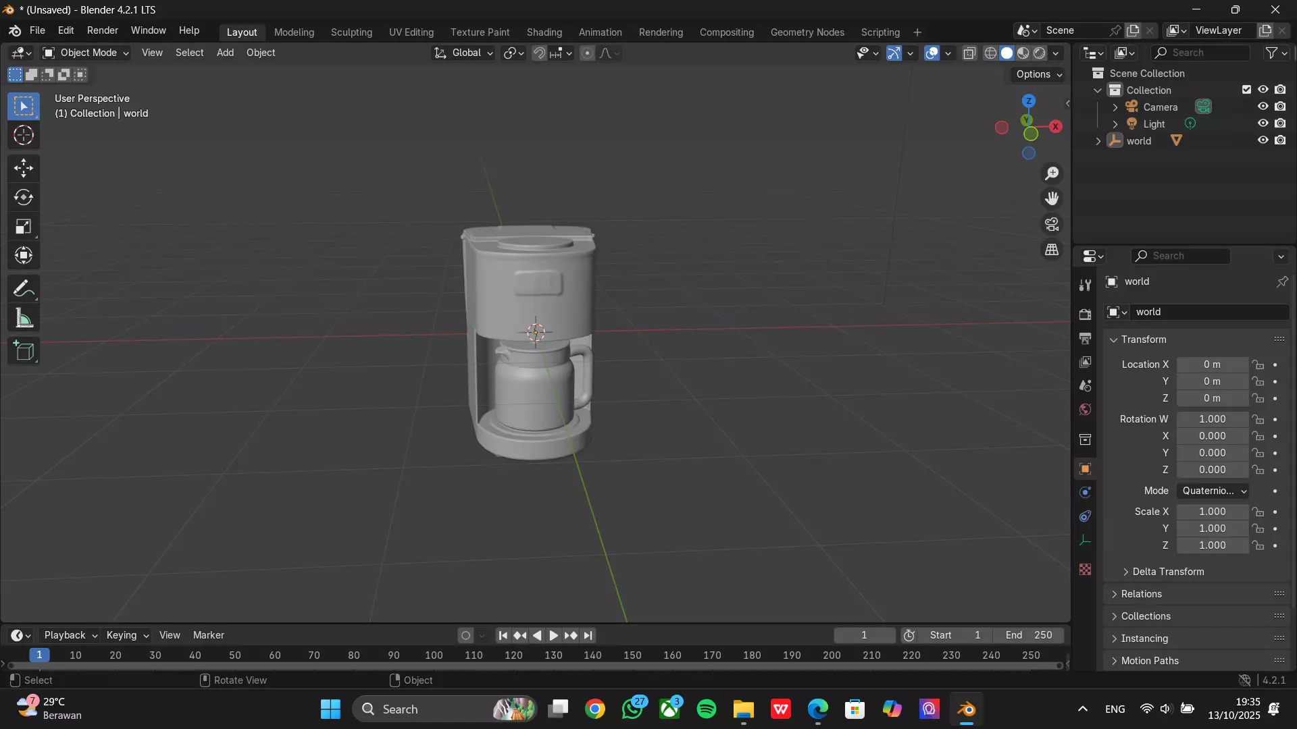Viewport: 1297px width, 729px height.
Task: Open the Render menu
Action: coord(102,31)
